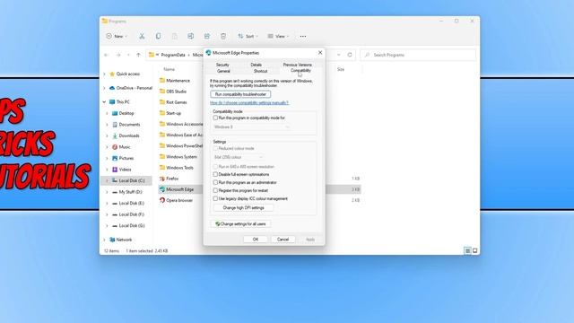Screen dimensions: 574x323
Task: Switch to large icons view in status bar
Action: point(474,251)
